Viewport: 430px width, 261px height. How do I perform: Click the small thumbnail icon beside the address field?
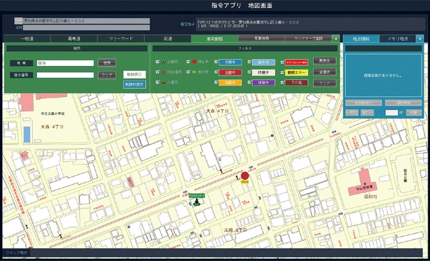coord(18,21)
